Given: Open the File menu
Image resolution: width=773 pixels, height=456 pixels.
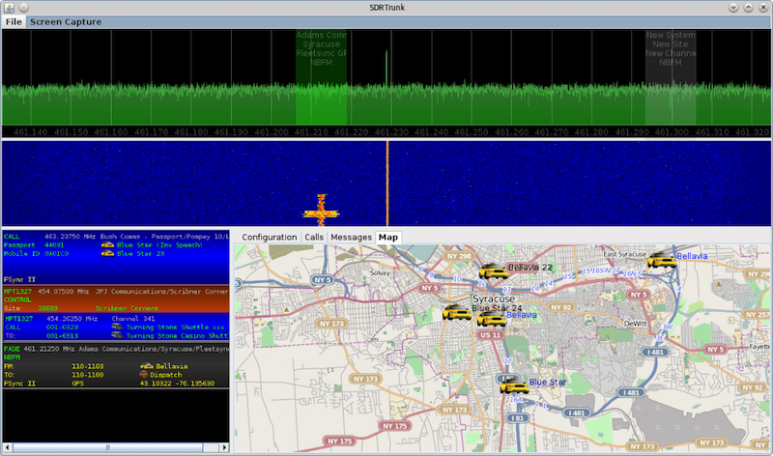Looking at the screenshot, I should point(14,21).
